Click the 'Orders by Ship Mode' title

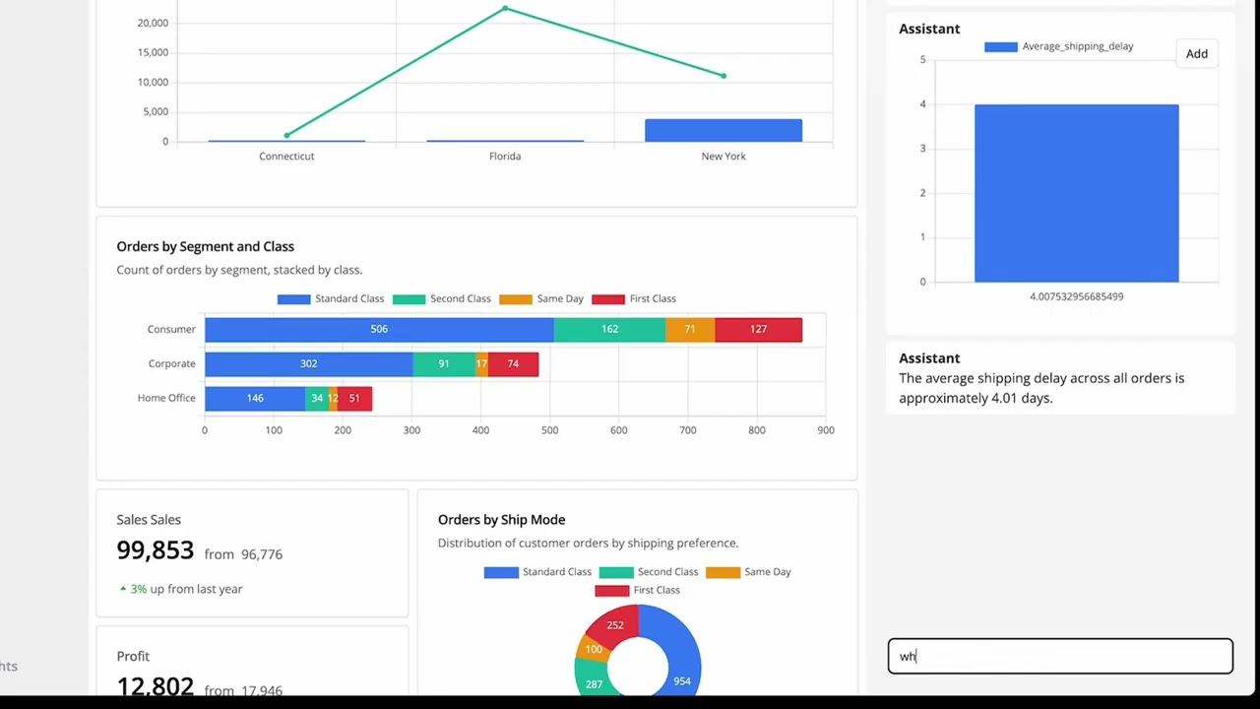[x=502, y=519]
